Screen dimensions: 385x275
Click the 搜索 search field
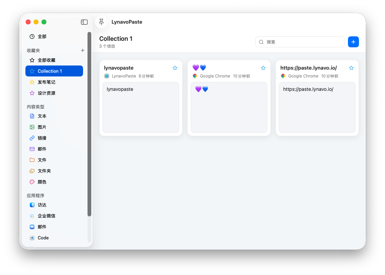click(300, 42)
